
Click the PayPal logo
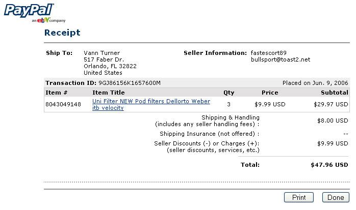pos(29,9)
